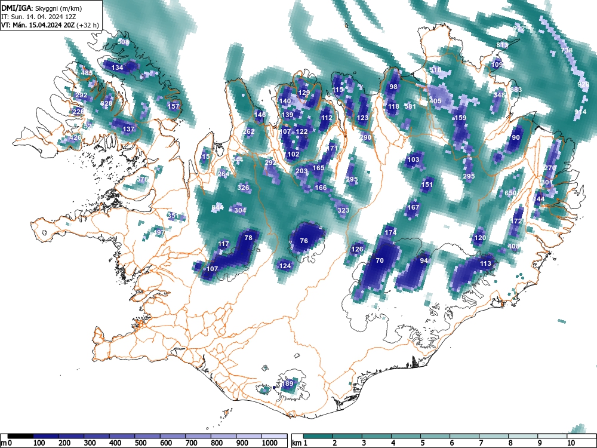Click the darkest teal 1–2 km legend swatch

tap(318, 436)
